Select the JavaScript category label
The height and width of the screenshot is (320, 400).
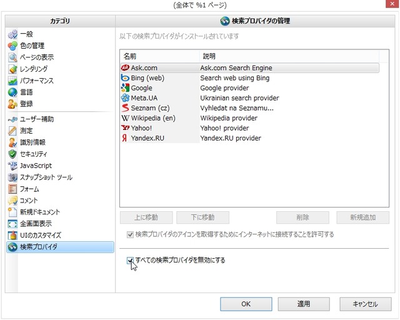(36, 166)
